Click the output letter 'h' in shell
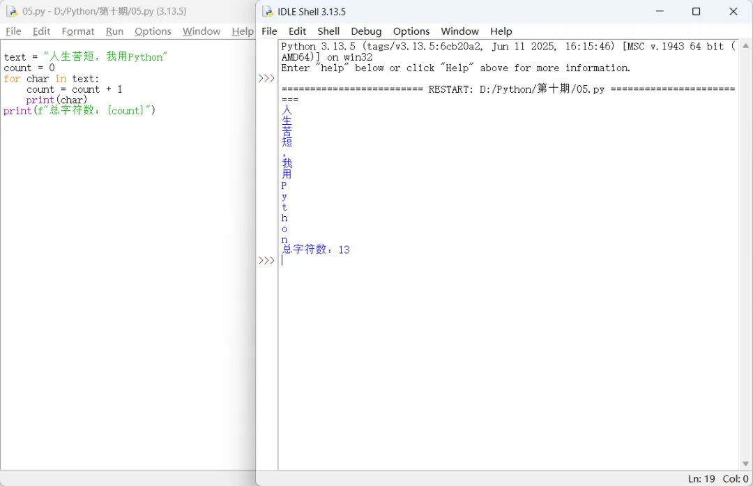This screenshot has height=486, width=753. coord(284,218)
